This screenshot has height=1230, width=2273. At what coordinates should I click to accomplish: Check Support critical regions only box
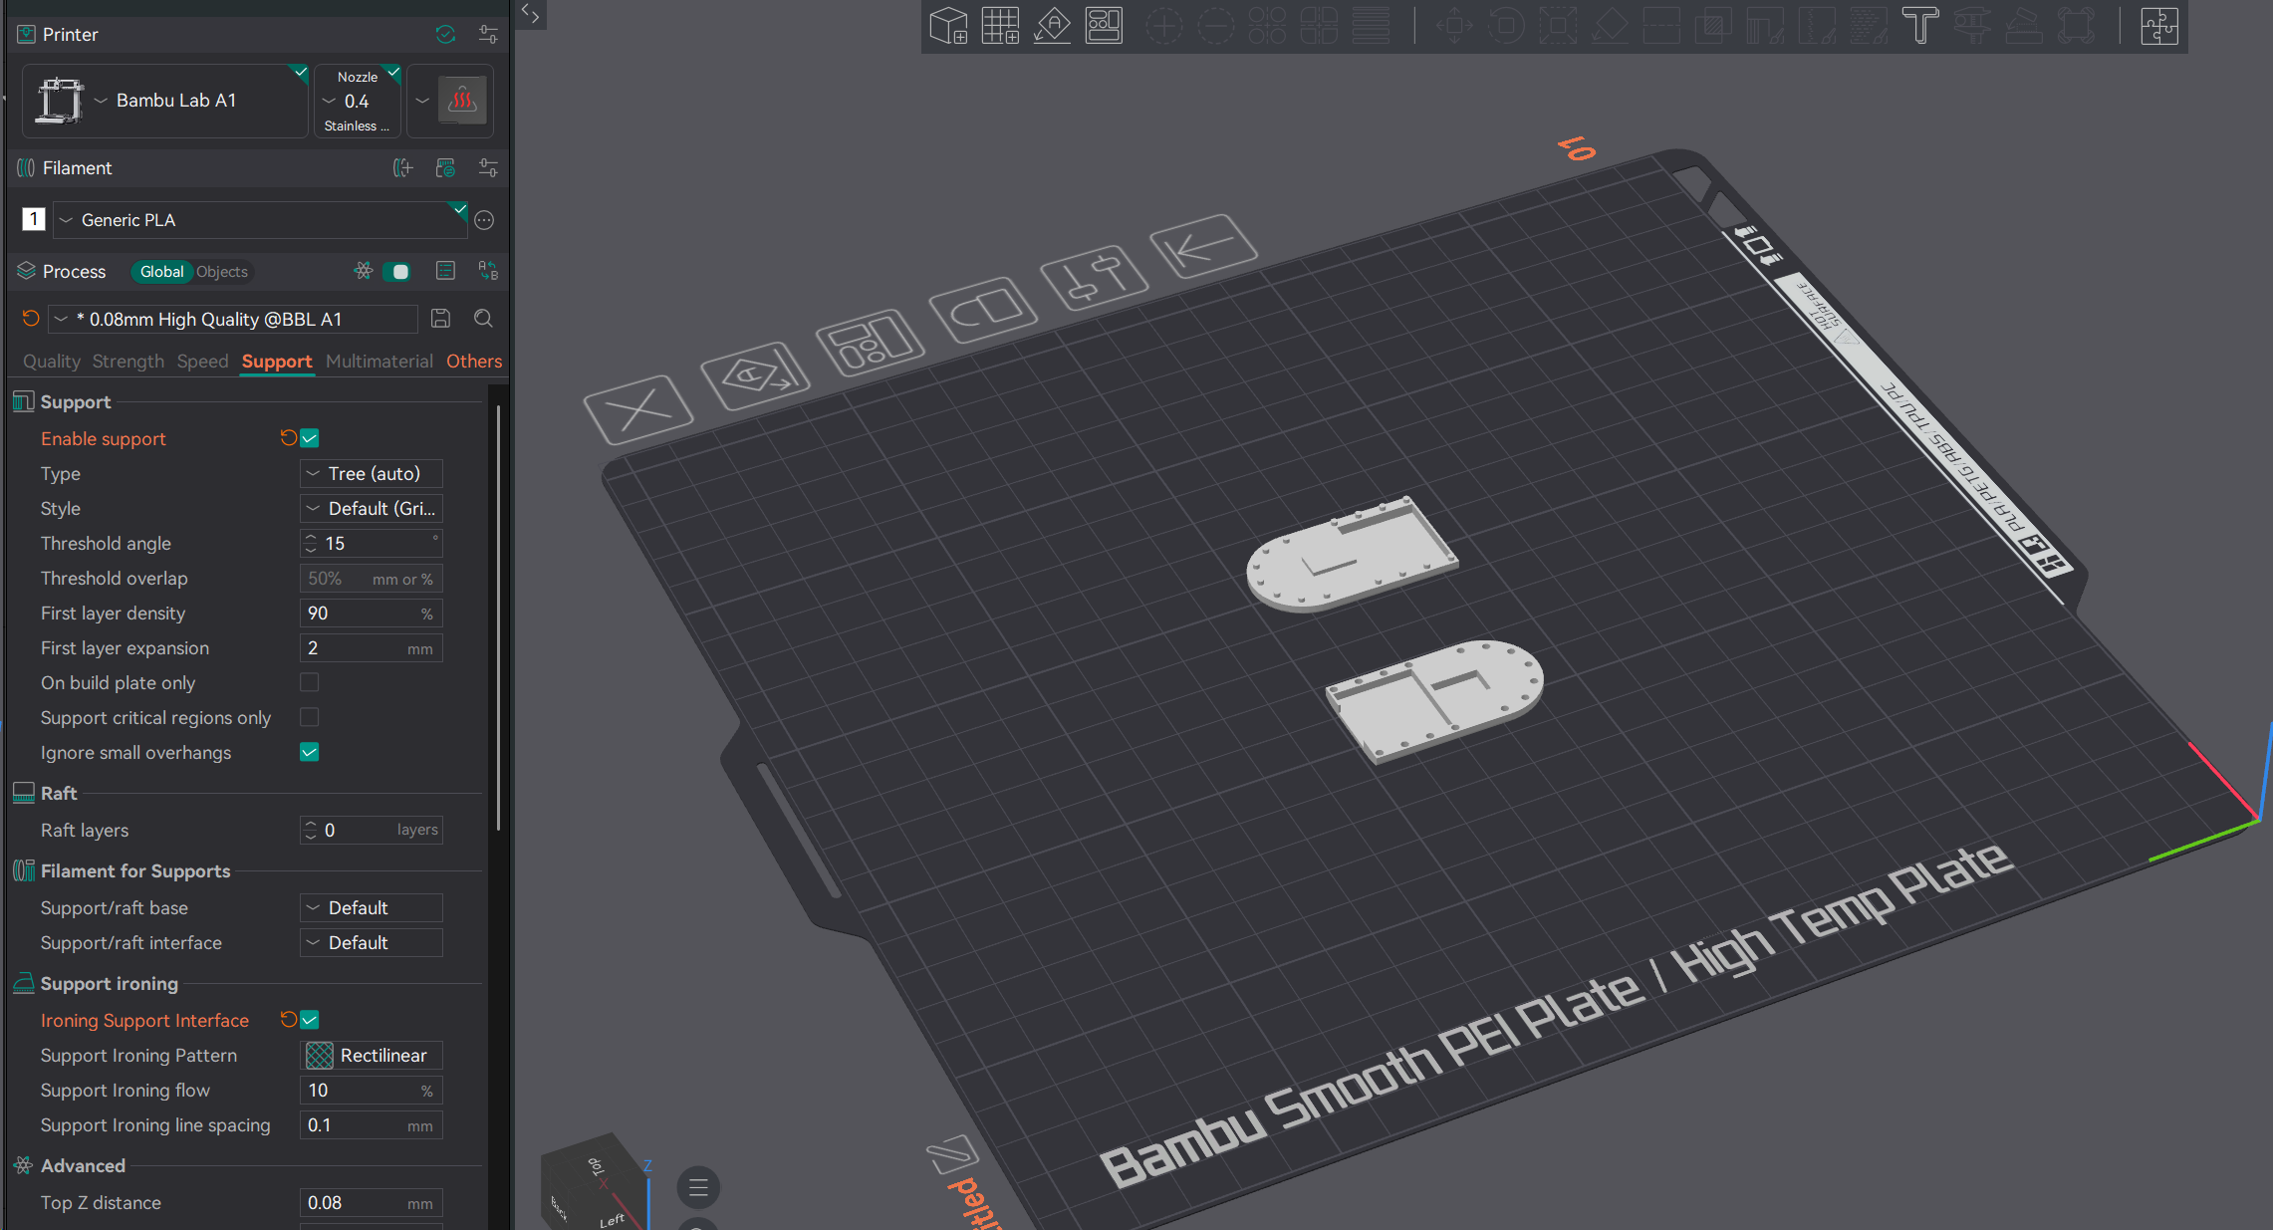310,717
